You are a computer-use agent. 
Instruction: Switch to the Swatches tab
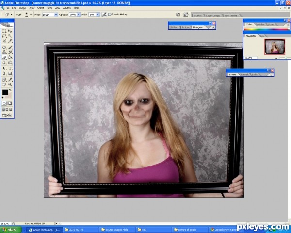coord(260,25)
